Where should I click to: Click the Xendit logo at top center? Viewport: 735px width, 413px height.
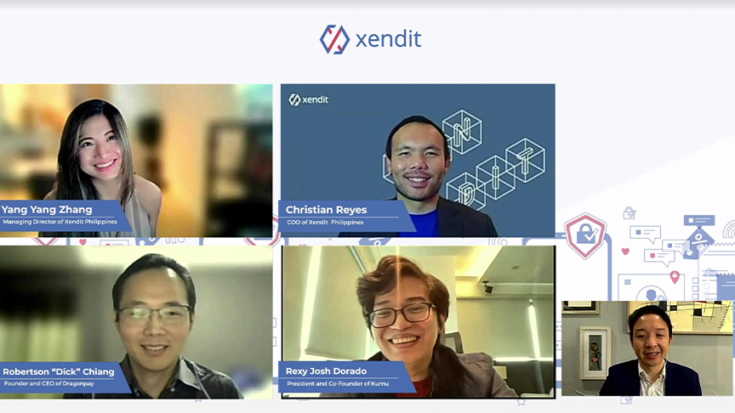pyautogui.click(x=370, y=39)
